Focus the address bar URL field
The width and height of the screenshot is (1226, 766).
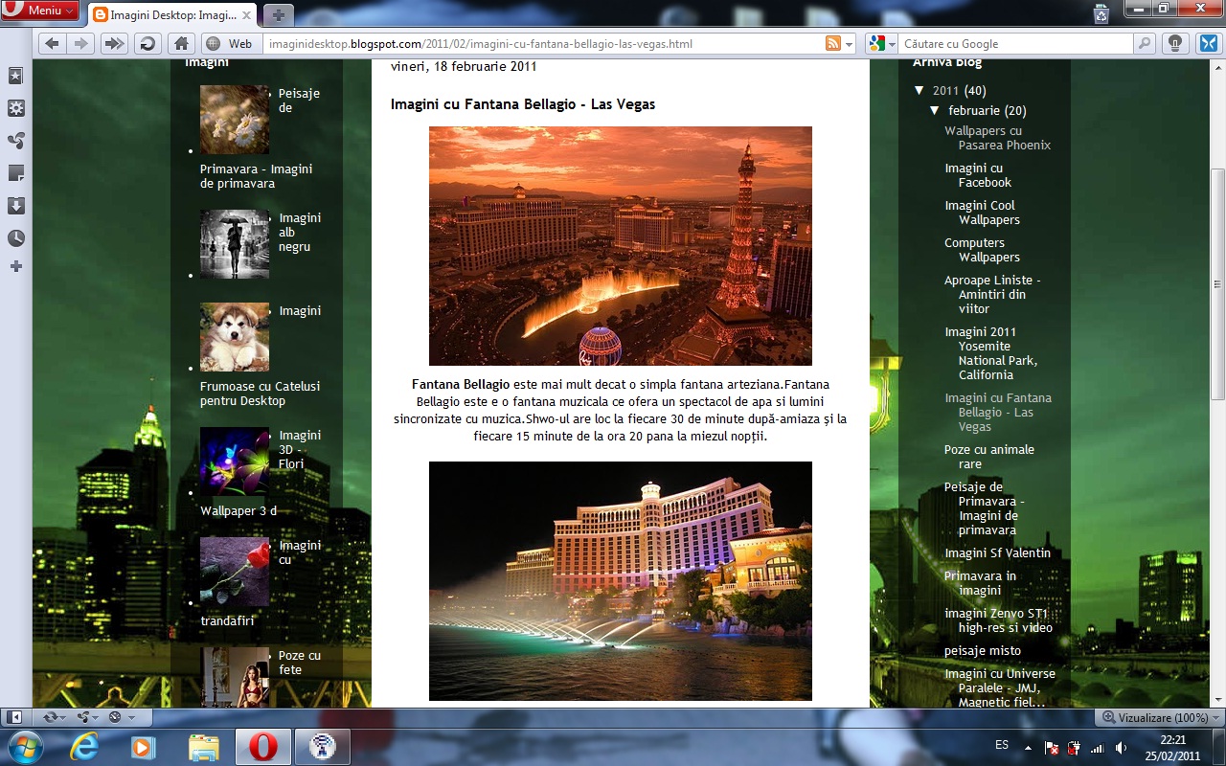541,44
